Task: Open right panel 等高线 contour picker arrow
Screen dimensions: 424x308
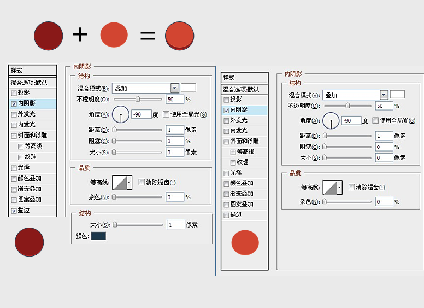Action: [340, 187]
